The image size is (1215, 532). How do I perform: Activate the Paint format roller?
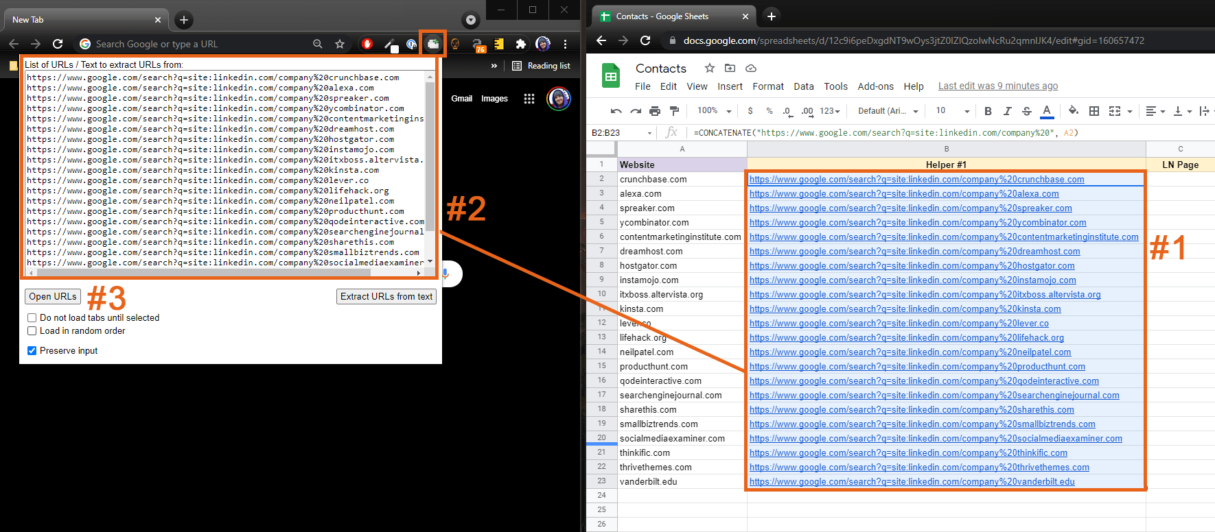(x=674, y=111)
